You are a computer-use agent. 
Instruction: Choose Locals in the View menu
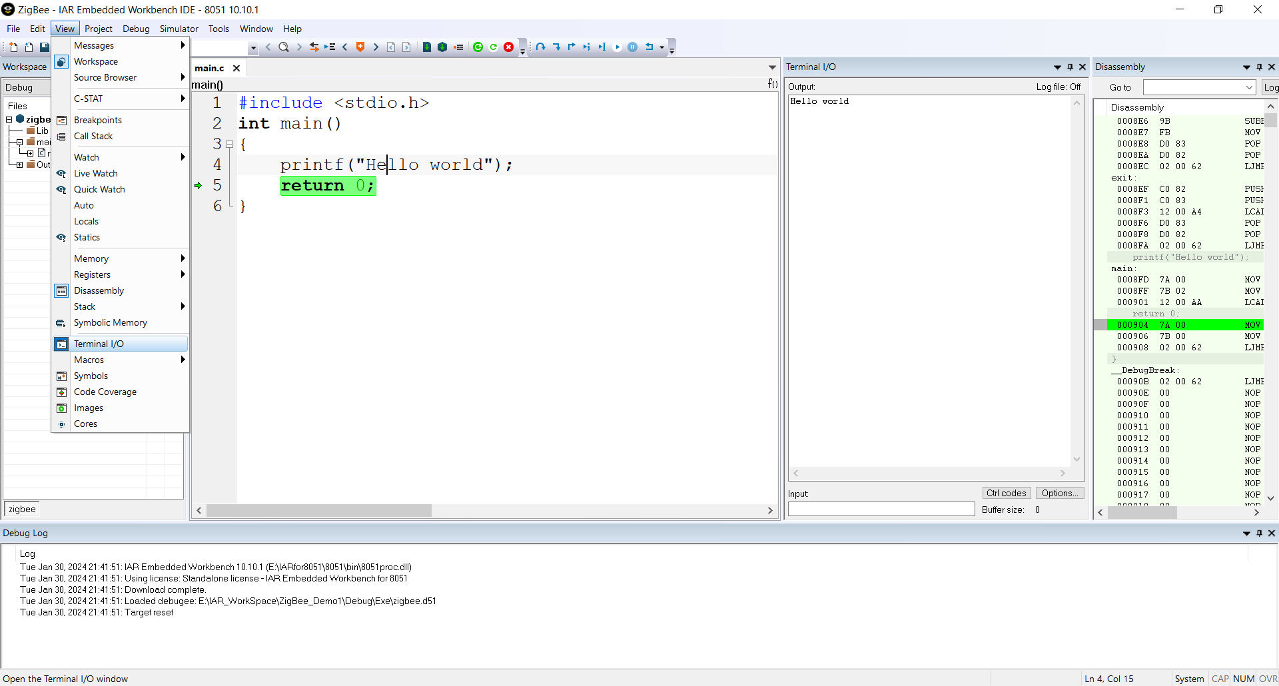pos(121,221)
